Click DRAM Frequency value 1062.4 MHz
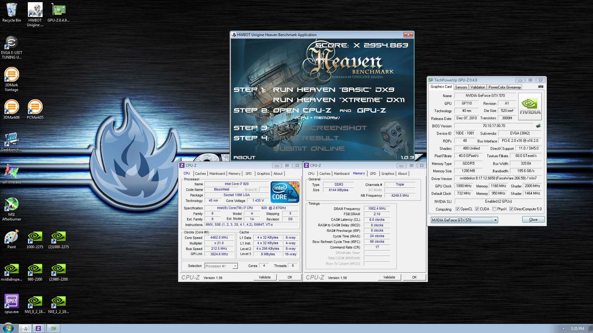 377,209
